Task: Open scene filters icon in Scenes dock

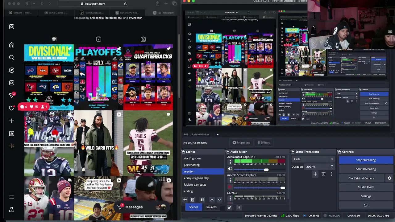Action: pyautogui.click(x=202, y=200)
